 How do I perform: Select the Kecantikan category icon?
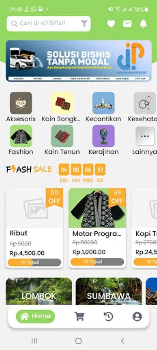pos(103,103)
